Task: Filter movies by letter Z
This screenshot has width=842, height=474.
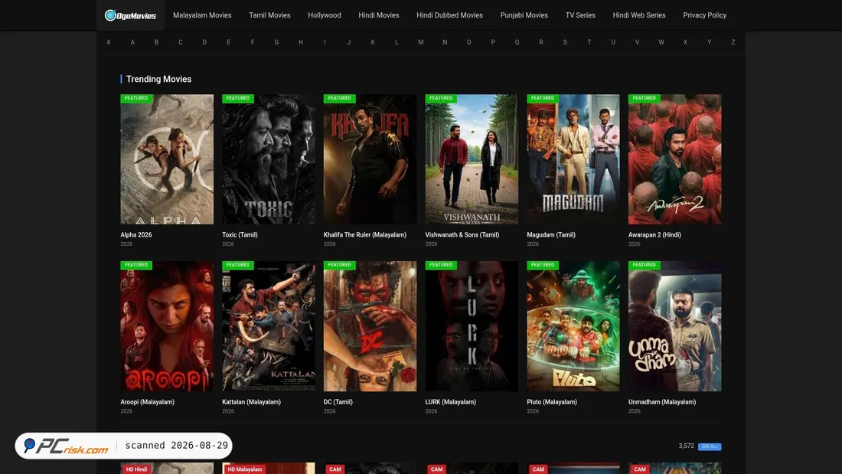Action: point(733,42)
